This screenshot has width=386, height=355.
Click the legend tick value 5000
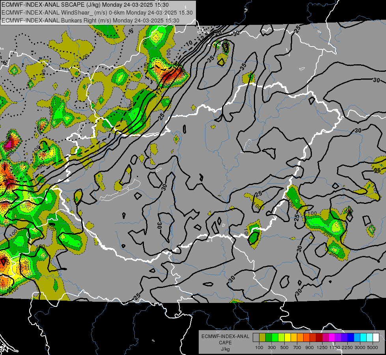point(373,348)
